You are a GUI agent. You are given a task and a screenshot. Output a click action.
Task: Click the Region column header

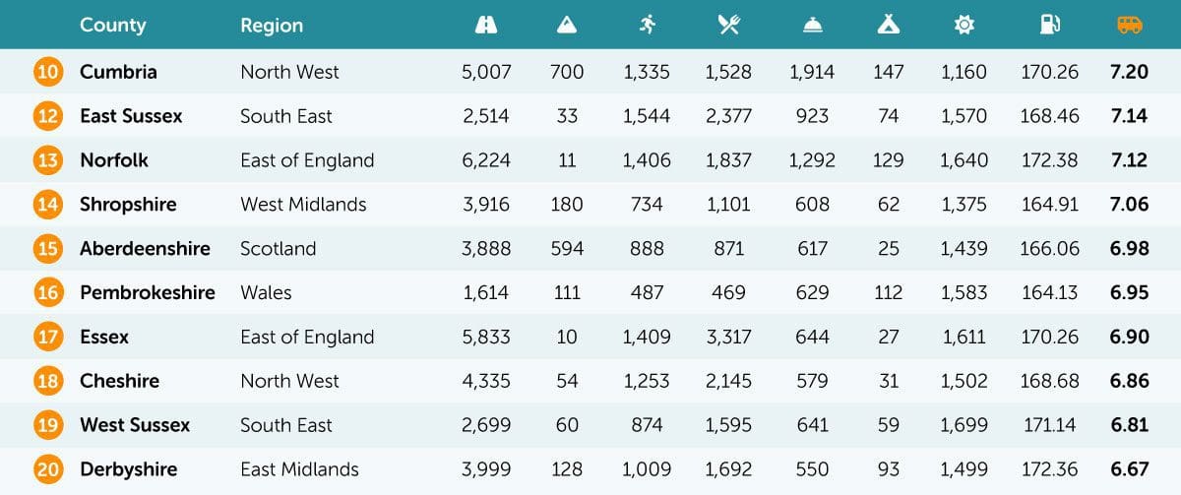(272, 26)
